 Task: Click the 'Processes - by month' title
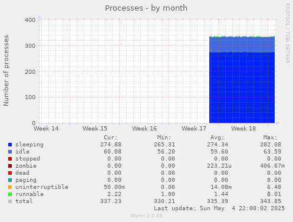click(146, 8)
